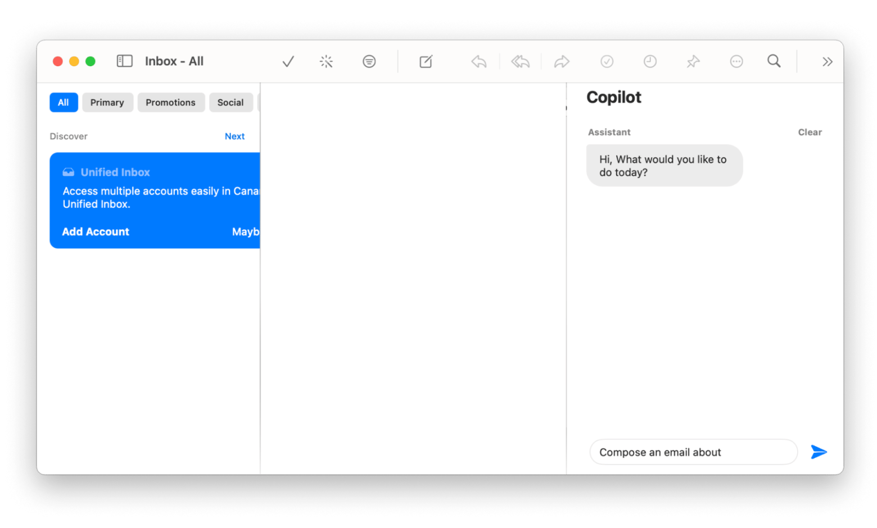Open the filter messages icon
Viewport: 877px width, 528px height.
click(369, 61)
